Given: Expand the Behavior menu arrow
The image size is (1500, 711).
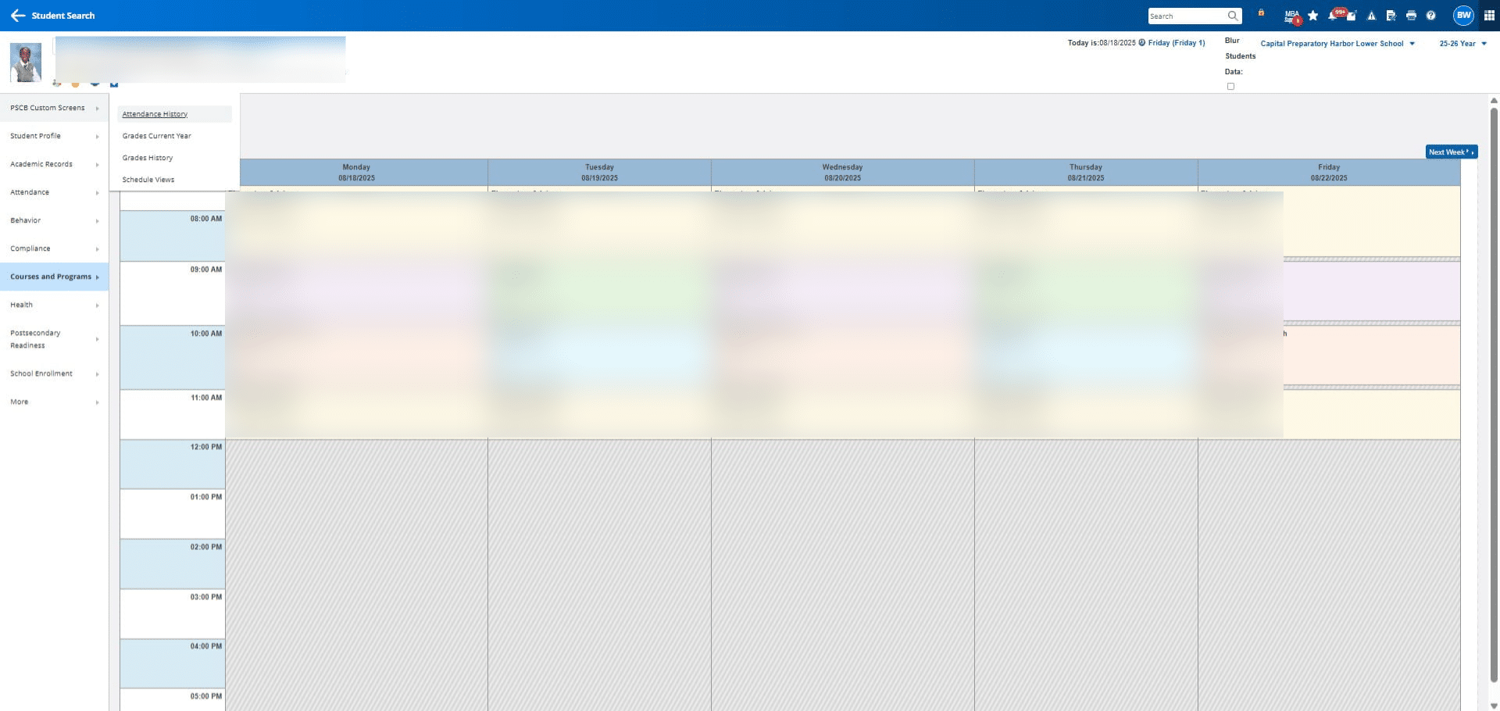Looking at the screenshot, I should click(x=98, y=221).
